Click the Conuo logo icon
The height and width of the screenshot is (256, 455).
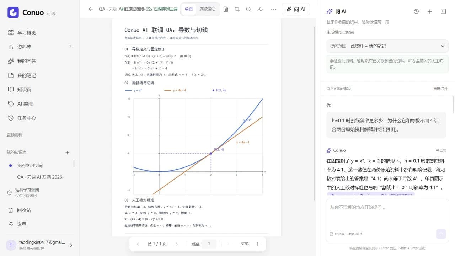tap(13, 12)
